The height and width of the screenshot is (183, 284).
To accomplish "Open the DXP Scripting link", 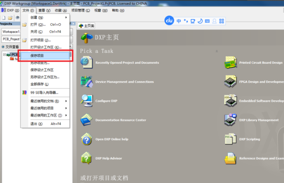I will pos(249,139).
